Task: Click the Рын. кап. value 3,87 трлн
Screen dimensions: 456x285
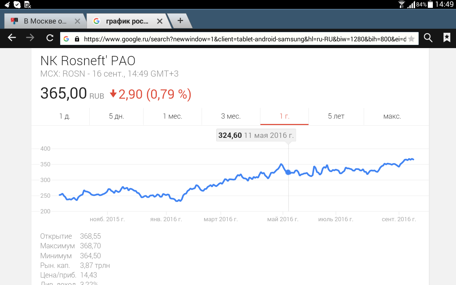Action: pyautogui.click(x=95, y=265)
